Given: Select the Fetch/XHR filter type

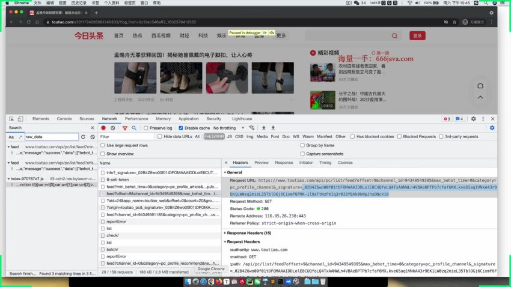Looking at the screenshot, I should click(x=213, y=137).
